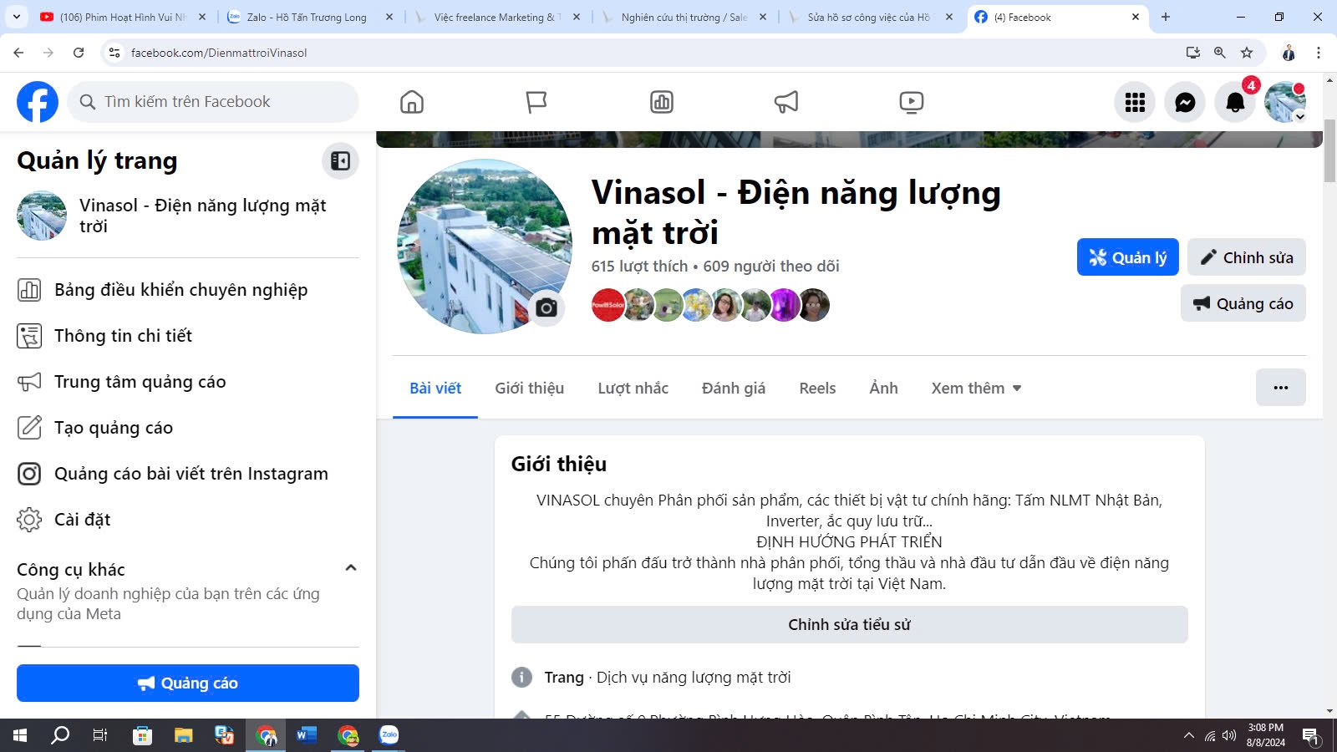Click the Quản lý button

(1128, 257)
